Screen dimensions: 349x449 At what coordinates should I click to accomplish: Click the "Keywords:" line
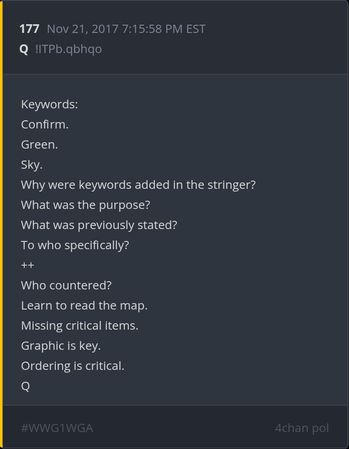pos(49,104)
